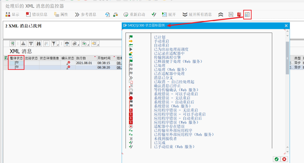Open the 属性 properties button

(61, 15)
